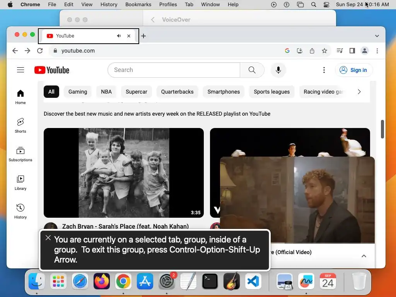396x297 pixels.
Task: Open a new Chrome tab
Action: click(143, 36)
